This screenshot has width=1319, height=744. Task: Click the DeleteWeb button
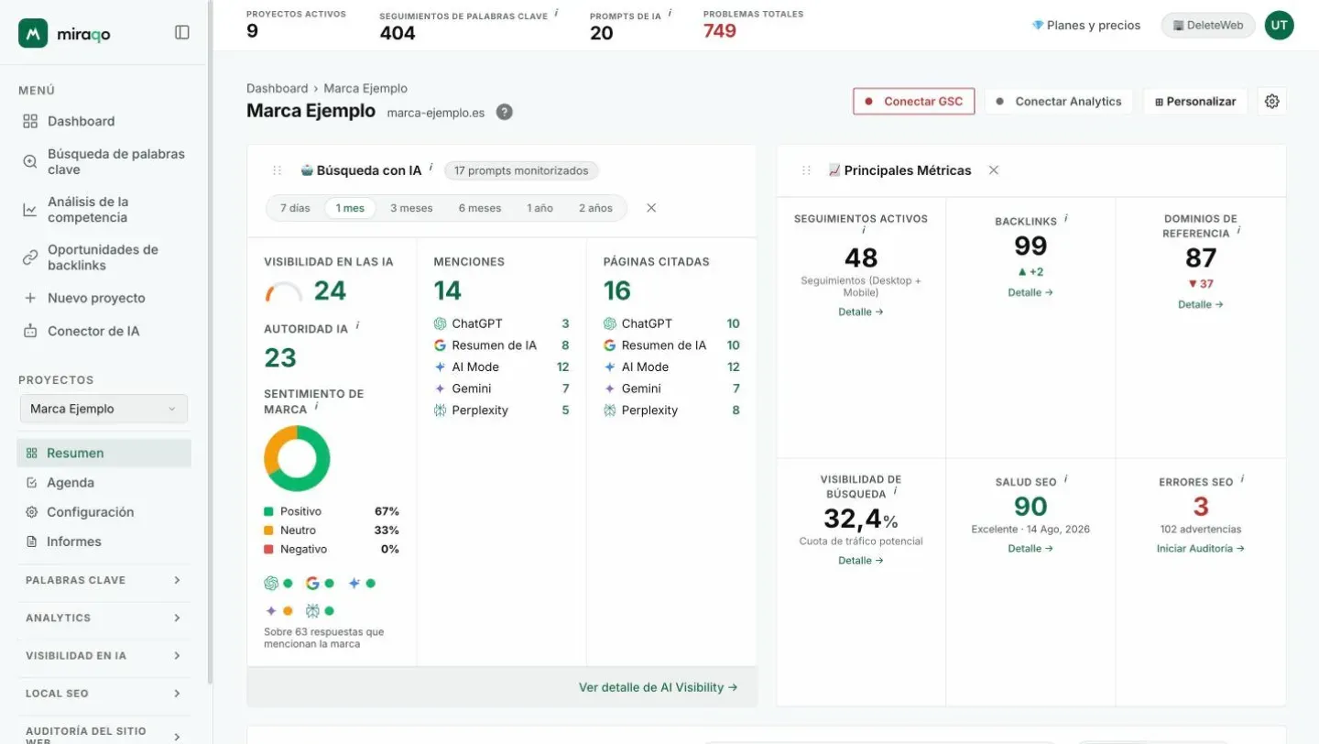tap(1208, 25)
